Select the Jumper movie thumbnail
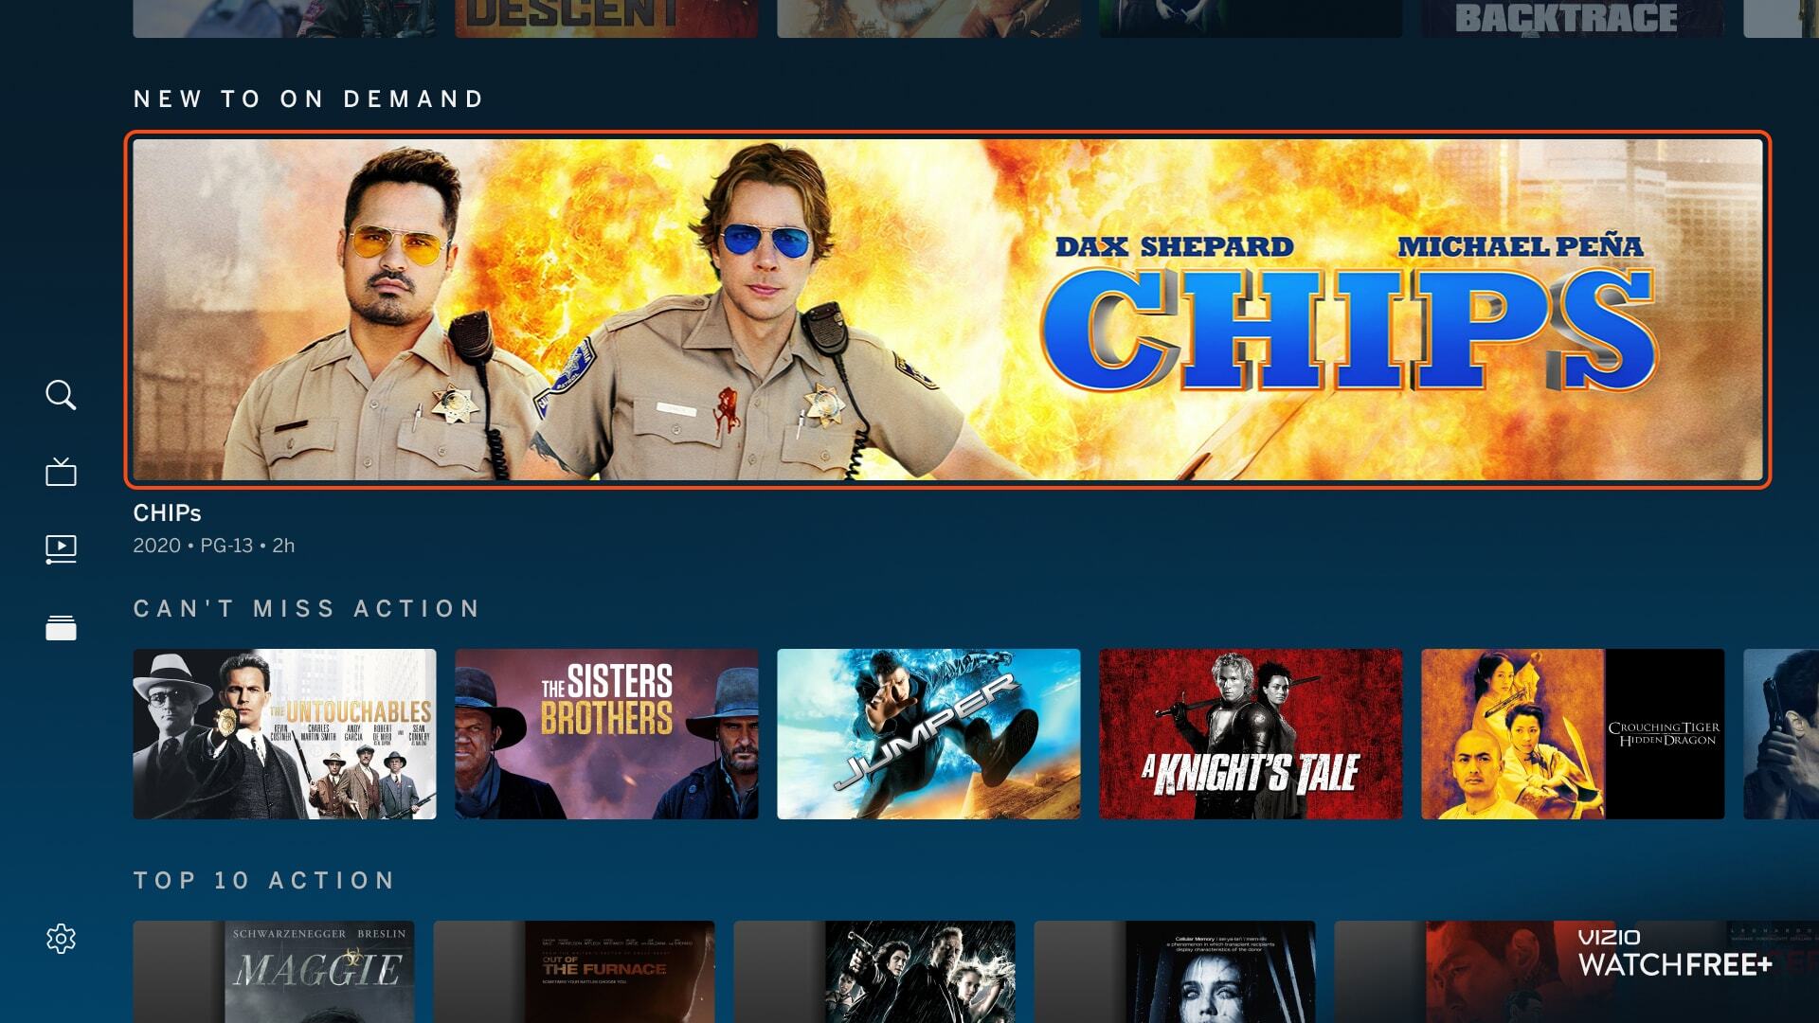The width and height of the screenshot is (1819, 1023). click(928, 734)
